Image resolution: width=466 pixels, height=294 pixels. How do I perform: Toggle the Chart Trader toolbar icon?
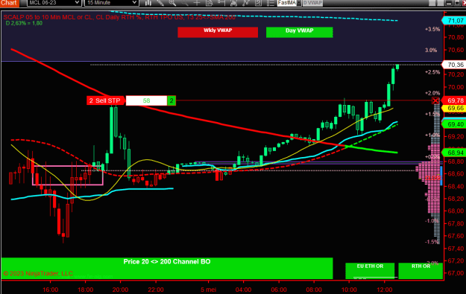[221, 3]
